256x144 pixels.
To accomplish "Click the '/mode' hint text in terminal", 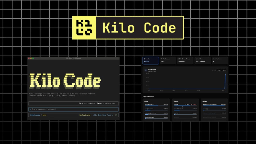I will (99, 103).
